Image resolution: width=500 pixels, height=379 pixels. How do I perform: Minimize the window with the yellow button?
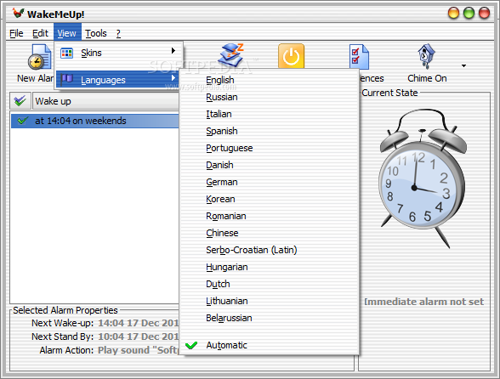453,13
